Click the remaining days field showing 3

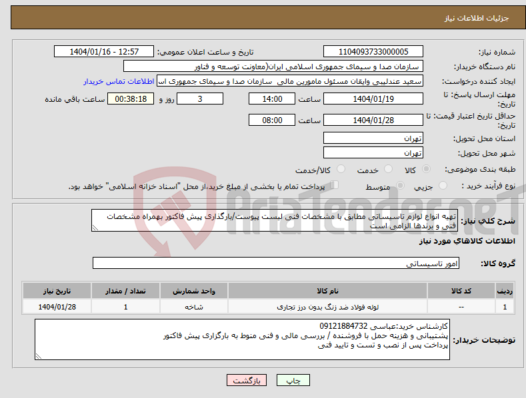pos(200,99)
